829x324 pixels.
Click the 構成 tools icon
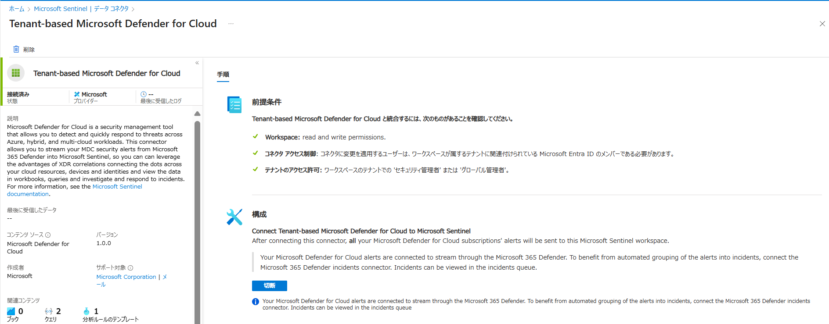click(x=234, y=217)
